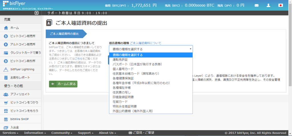Screen dimensions: 292x136
Task: Open アフィリエイト in sidebar
Action: coord(21,94)
